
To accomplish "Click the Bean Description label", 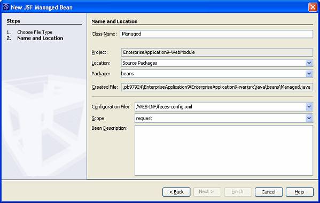I will [110, 128].
